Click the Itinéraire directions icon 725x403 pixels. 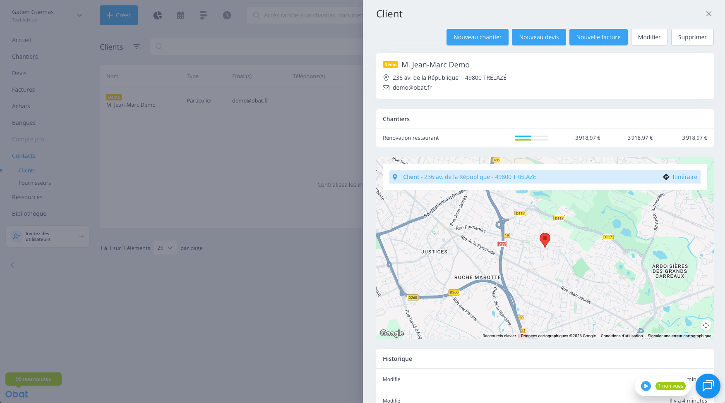[x=666, y=177]
